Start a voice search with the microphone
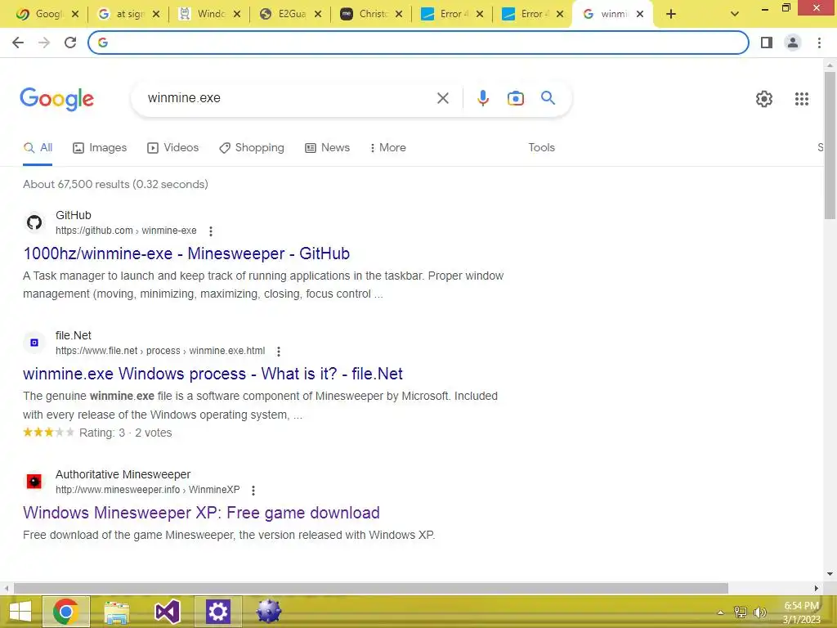The width and height of the screenshot is (837, 628). 482,98
